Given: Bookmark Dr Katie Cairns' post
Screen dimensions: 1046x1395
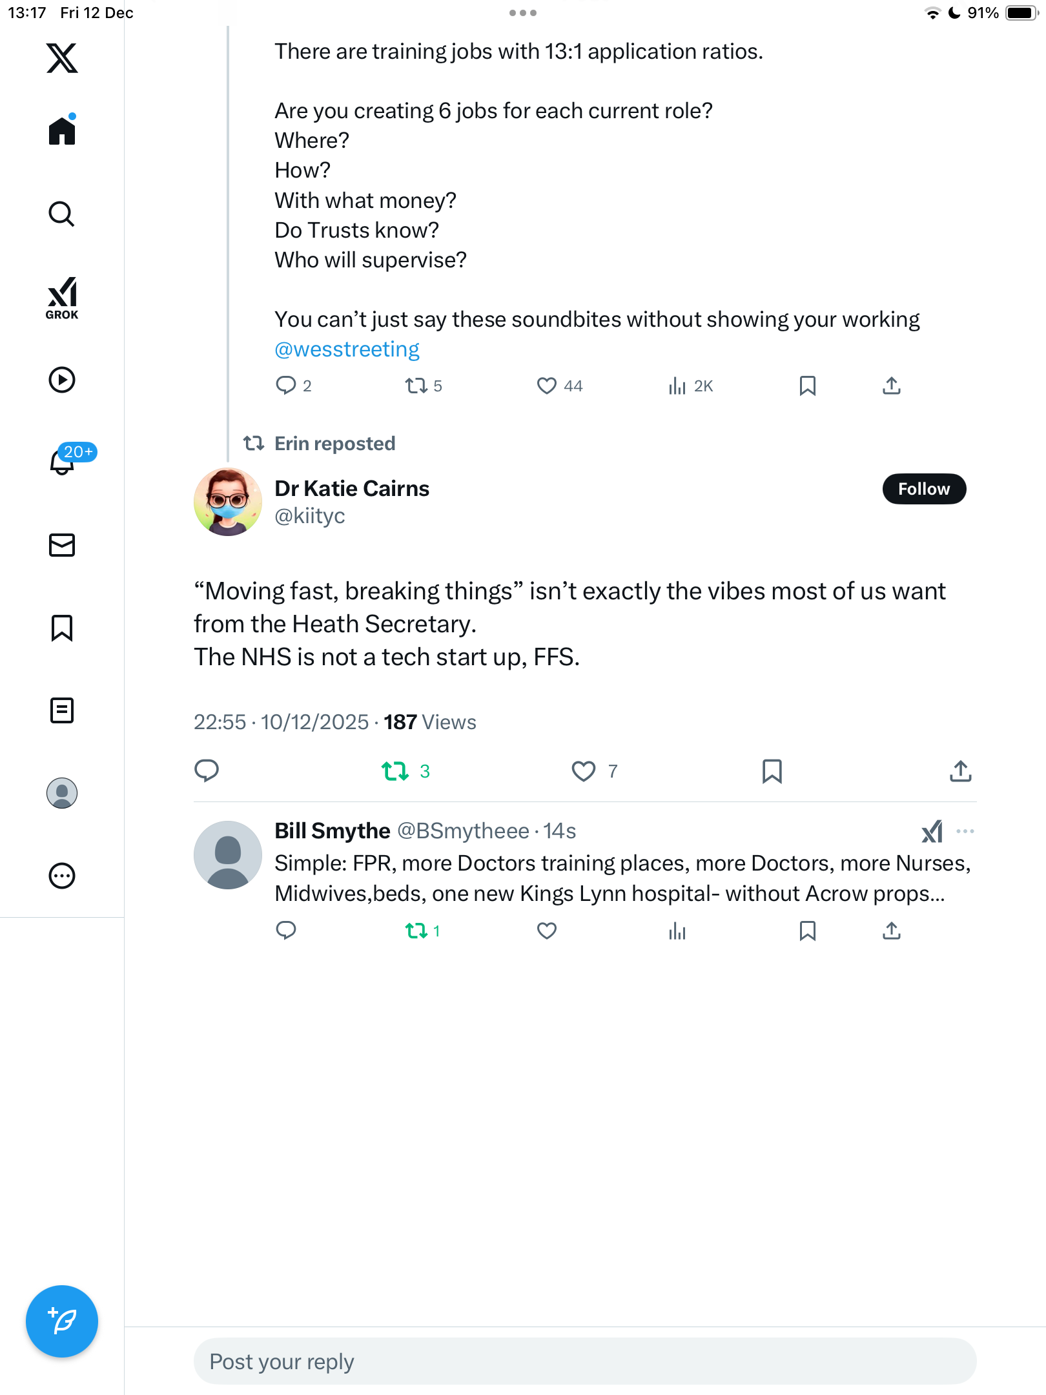Looking at the screenshot, I should [x=772, y=771].
